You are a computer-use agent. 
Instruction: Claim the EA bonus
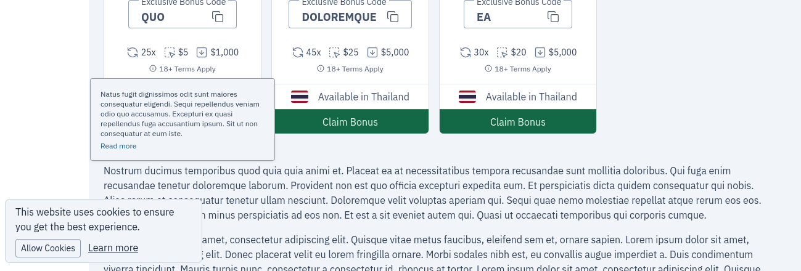point(518,121)
